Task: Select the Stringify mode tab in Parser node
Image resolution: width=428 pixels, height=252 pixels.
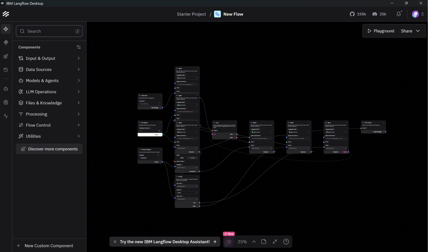Action: [x=193, y=158]
